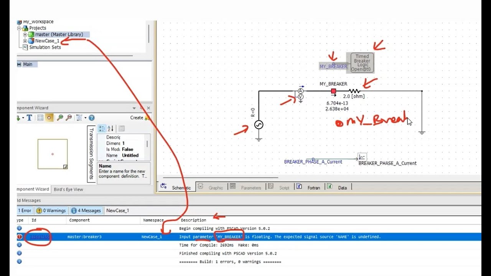Switch to the Graphic tab
Image resolution: width=491 pixels, height=276 pixels.
click(x=211, y=187)
